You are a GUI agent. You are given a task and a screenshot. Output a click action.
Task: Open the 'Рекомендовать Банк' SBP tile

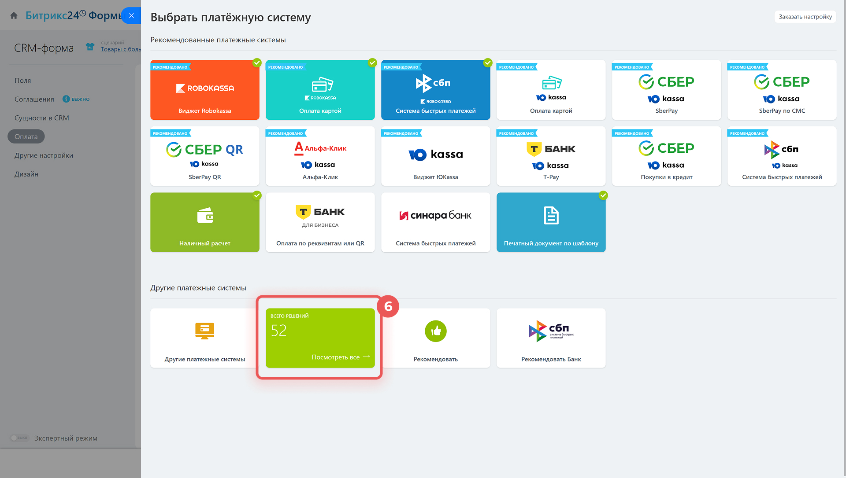[x=551, y=338]
